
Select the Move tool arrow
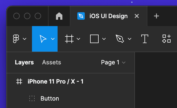(43, 39)
